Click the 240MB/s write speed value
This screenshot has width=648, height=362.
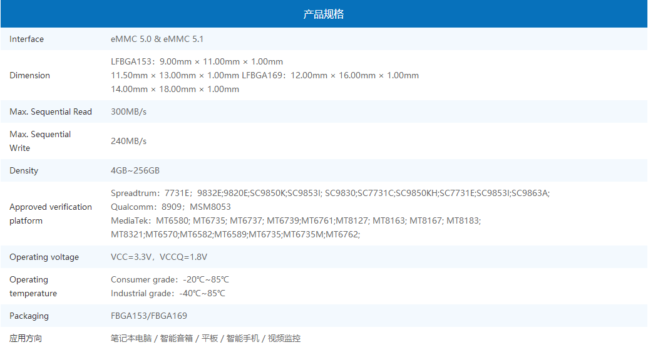point(128,142)
